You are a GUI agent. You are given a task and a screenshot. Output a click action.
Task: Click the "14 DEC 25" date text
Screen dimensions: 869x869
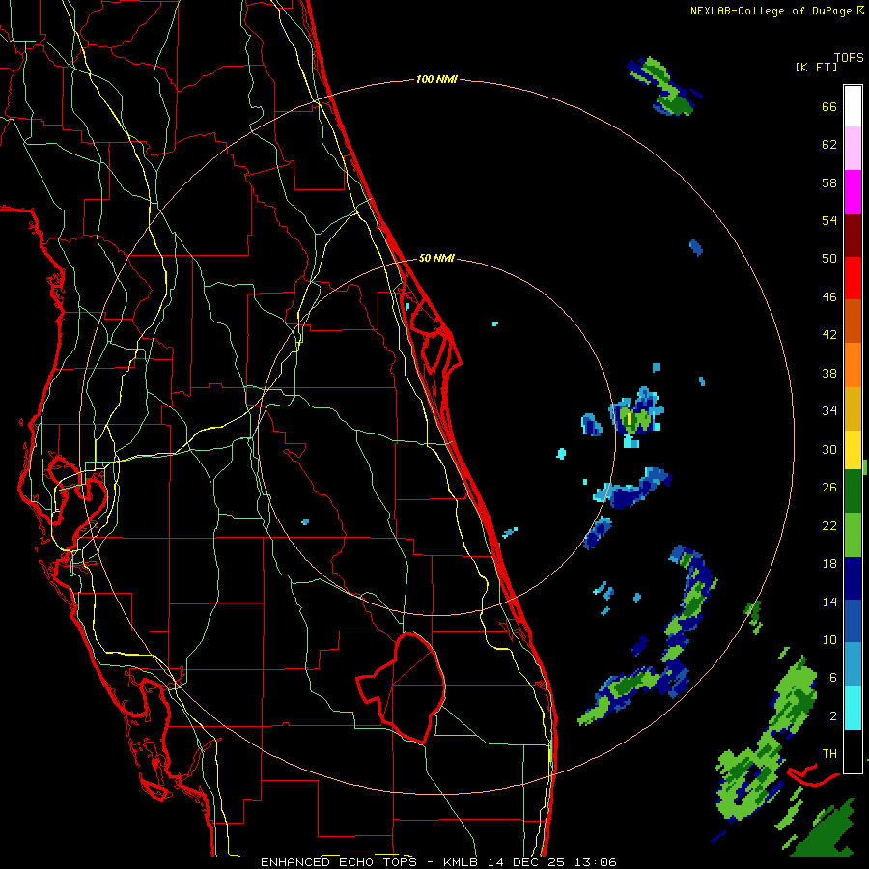pyautogui.click(x=527, y=862)
